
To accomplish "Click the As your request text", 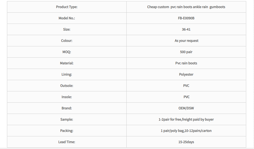I will click(186, 41).
